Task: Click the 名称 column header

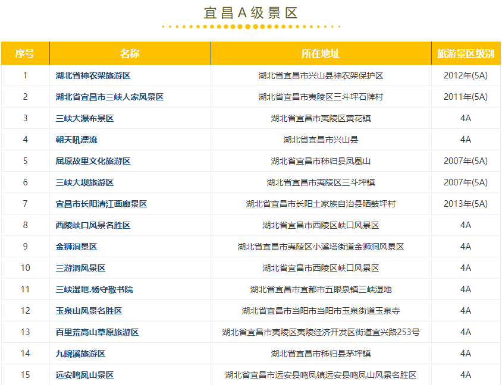Action: click(130, 53)
